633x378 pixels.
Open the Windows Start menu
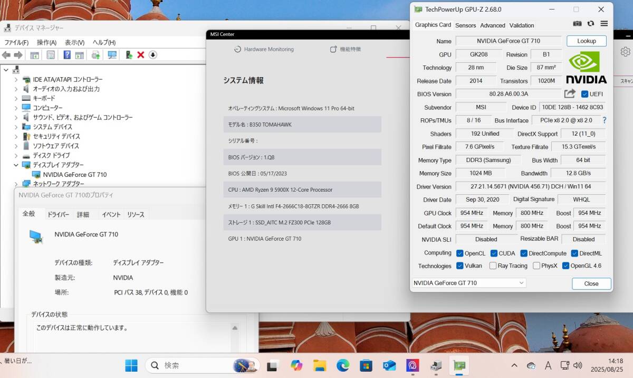click(131, 365)
